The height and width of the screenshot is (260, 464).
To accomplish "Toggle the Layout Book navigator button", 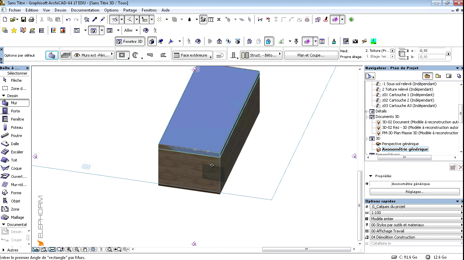I will pyautogui.click(x=449, y=76).
